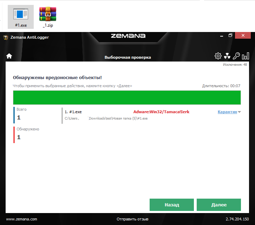The height and width of the screenshot is (225, 255).
Task: Click threat name Adware:Win32/Tamaca!Ierk
Action: click(x=161, y=112)
